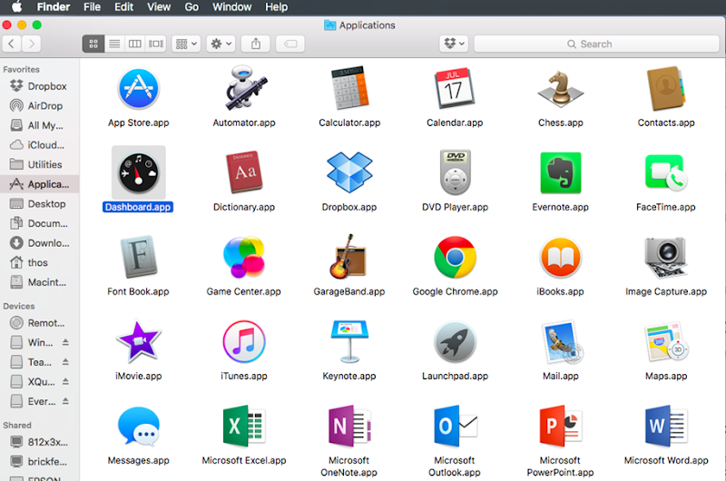The height and width of the screenshot is (481, 726).
Task: Select the Contacts app icon
Action: pyautogui.click(x=666, y=88)
